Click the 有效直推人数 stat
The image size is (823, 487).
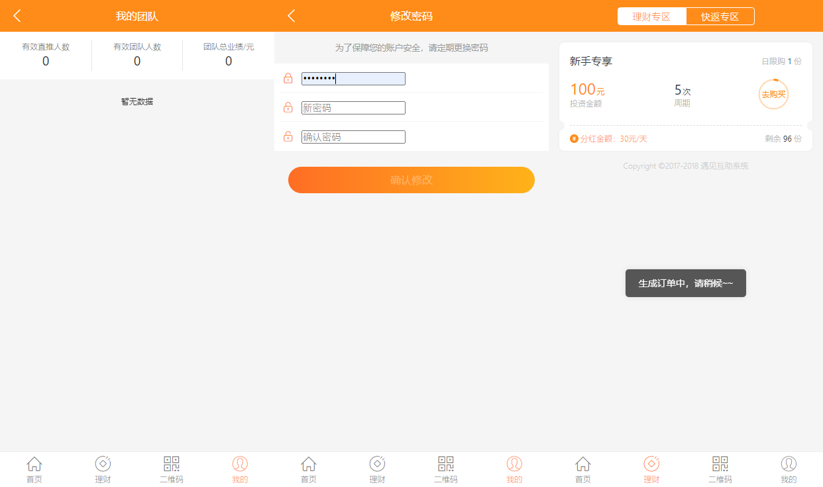[46, 54]
